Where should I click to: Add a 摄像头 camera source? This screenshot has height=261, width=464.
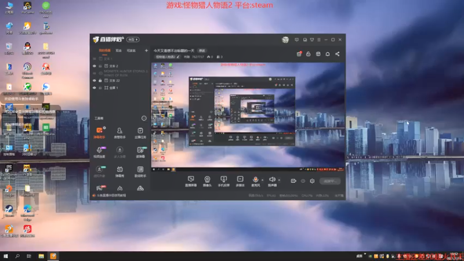(x=207, y=181)
